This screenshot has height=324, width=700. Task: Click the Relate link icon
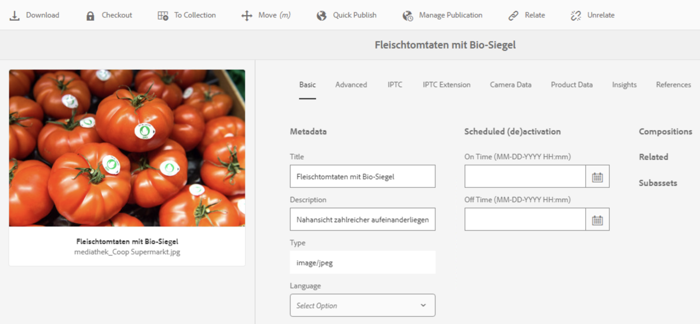[512, 15]
